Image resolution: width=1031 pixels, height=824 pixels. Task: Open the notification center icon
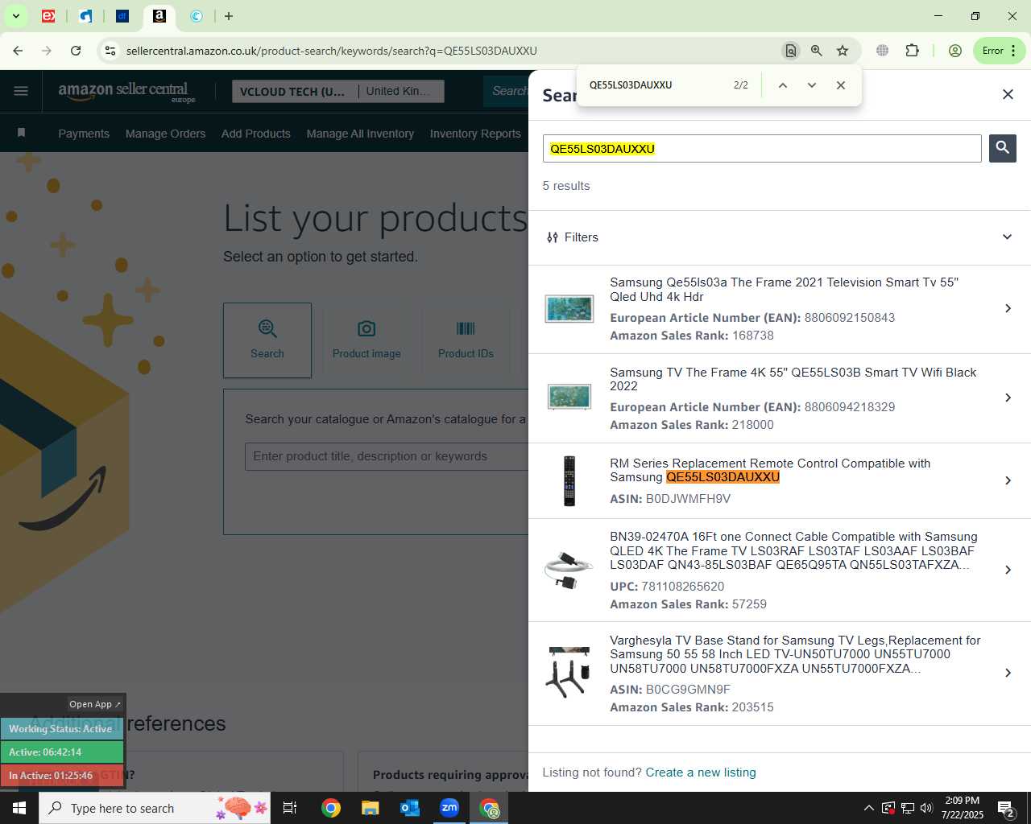[1006, 808]
